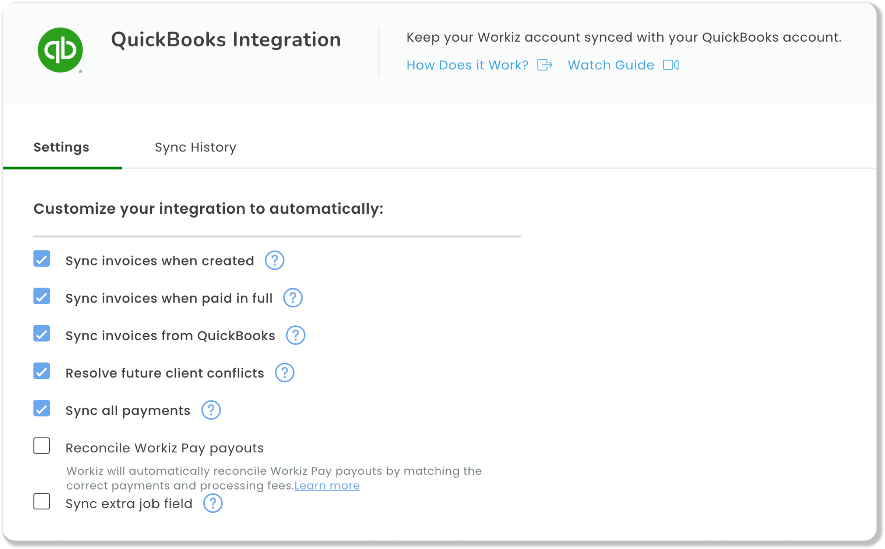Click the external link icon beside How Does it Work
The image size is (885, 549).
[x=544, y=65]
